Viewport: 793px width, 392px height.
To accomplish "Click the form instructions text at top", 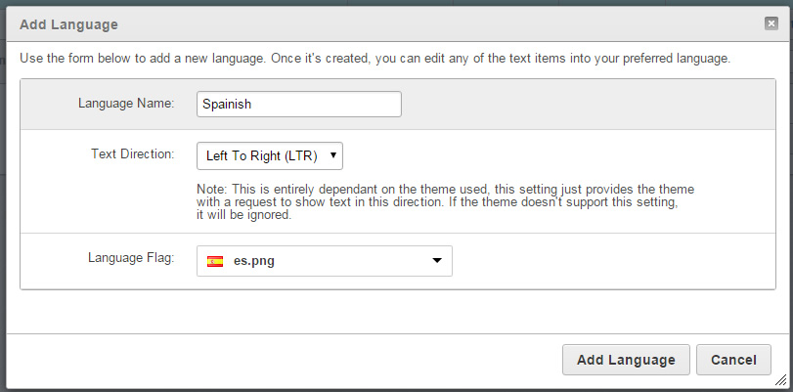I will (x=374, y=59).
